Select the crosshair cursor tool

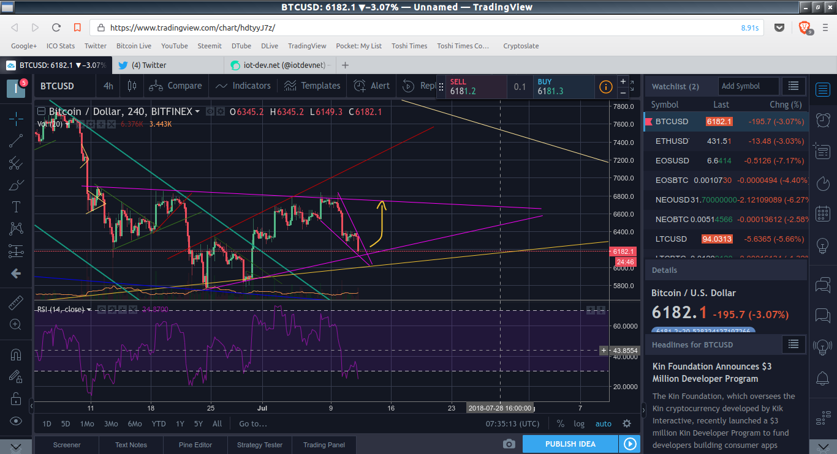(16, 119)
